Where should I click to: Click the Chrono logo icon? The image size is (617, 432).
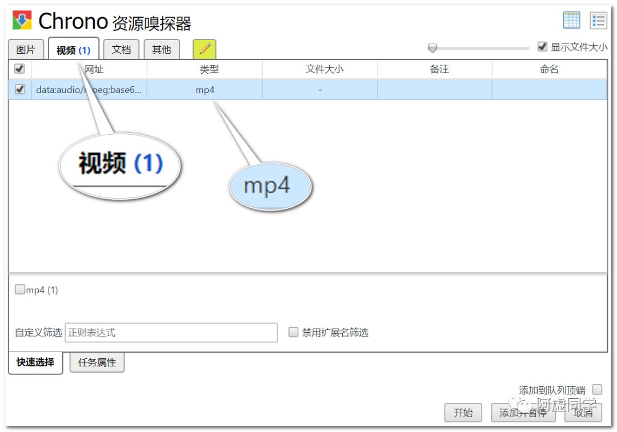point(22,20)
